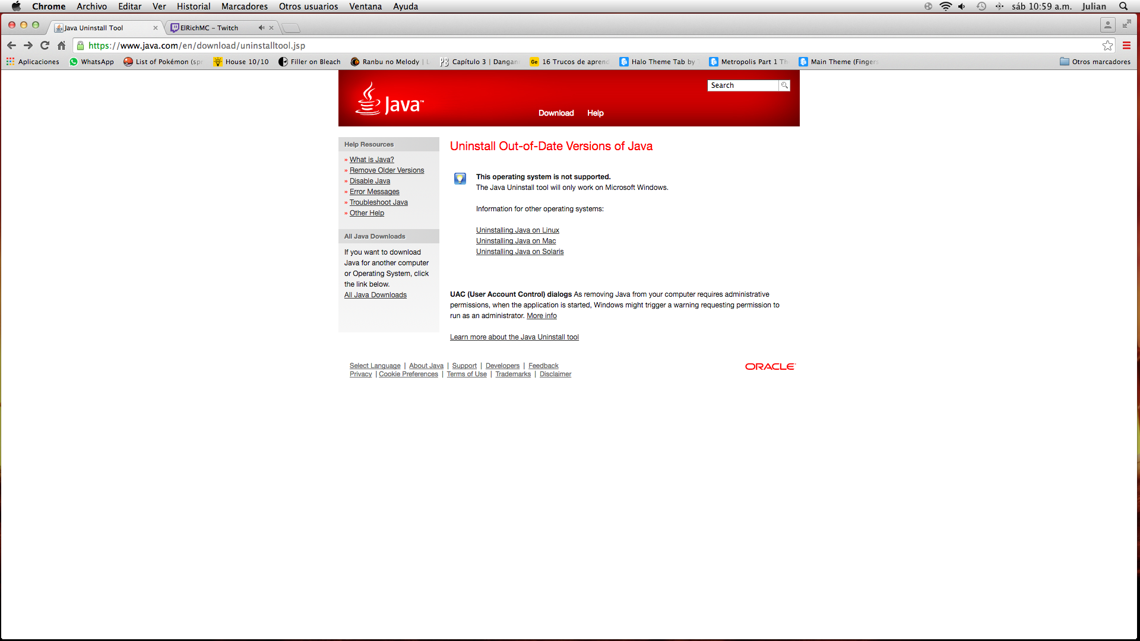Close the ElRichMC Twitch tab
Screen dimensions: 1140x641
[271, 28]
